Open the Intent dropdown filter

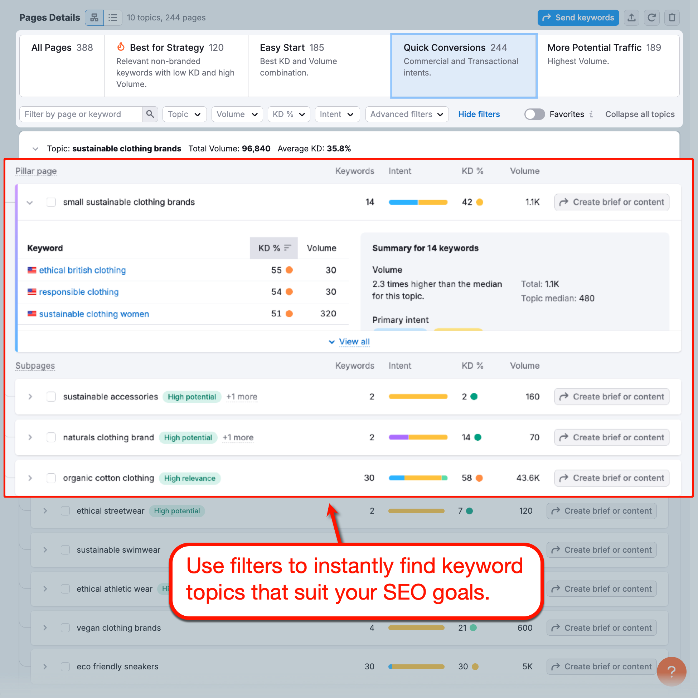coord(337,114)
